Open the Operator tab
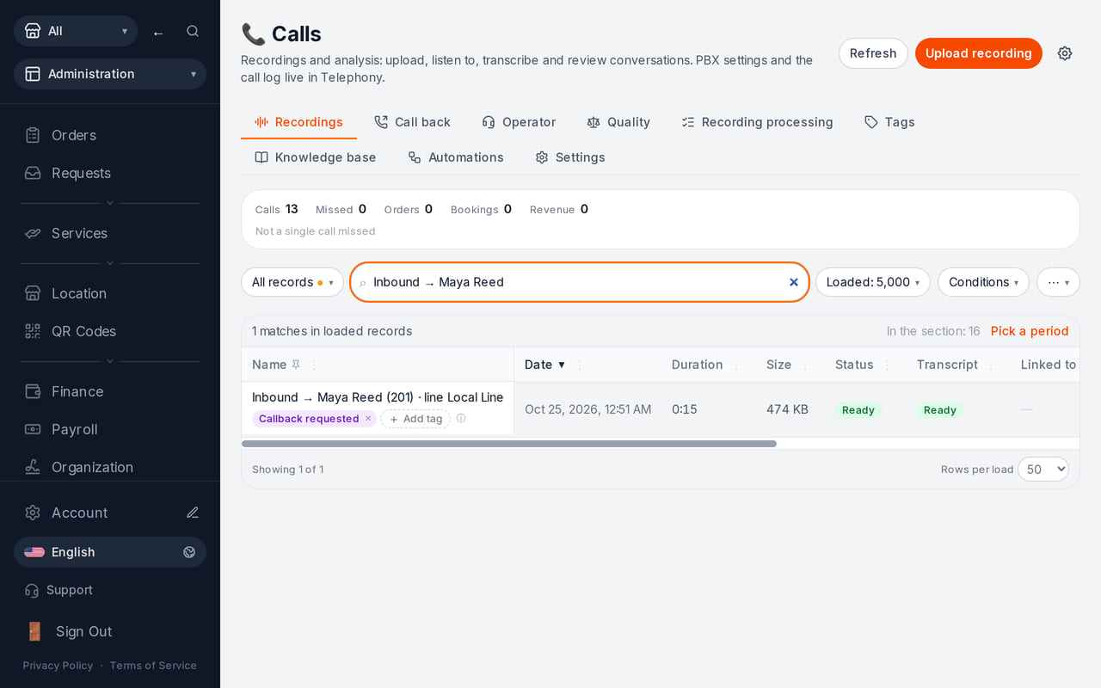The width and height of the screenshot is (1101, 688). [x=519, y=122]
